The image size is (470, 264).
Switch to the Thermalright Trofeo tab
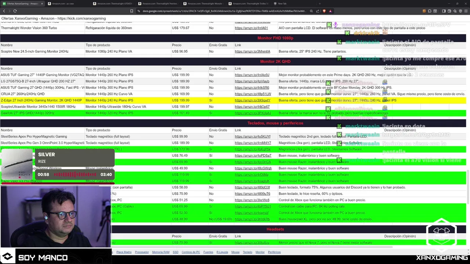pyautogui.click(x=248, y=4)
